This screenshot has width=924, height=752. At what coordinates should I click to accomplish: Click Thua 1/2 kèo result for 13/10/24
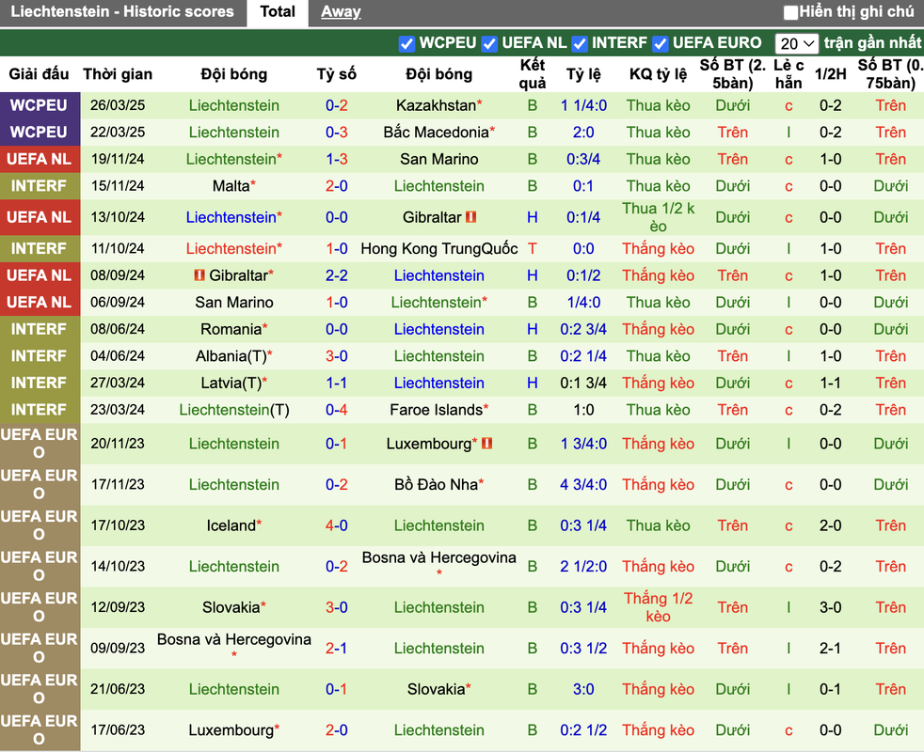click(659, 217)
